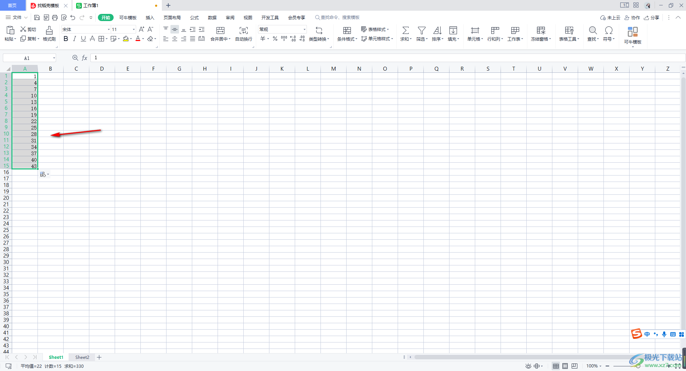Click the filter 筛选 funnel icon

pyautogui.click(x=422, y=31)
